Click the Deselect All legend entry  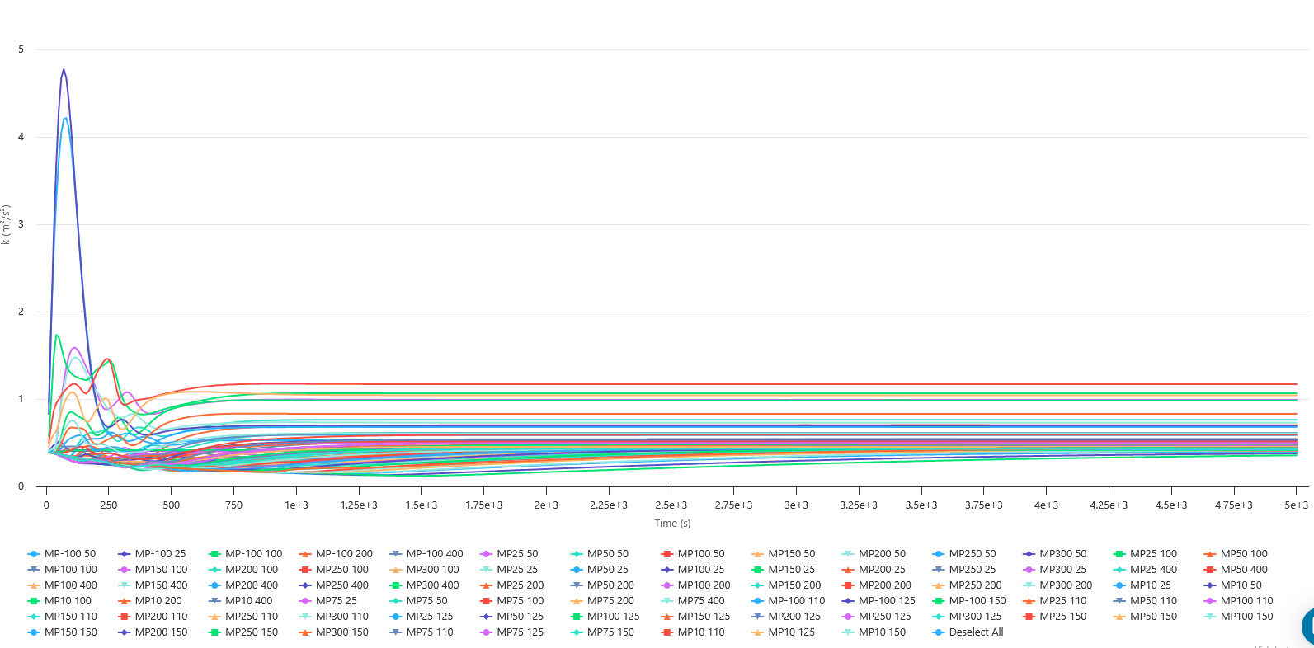[x=976, y=632]
